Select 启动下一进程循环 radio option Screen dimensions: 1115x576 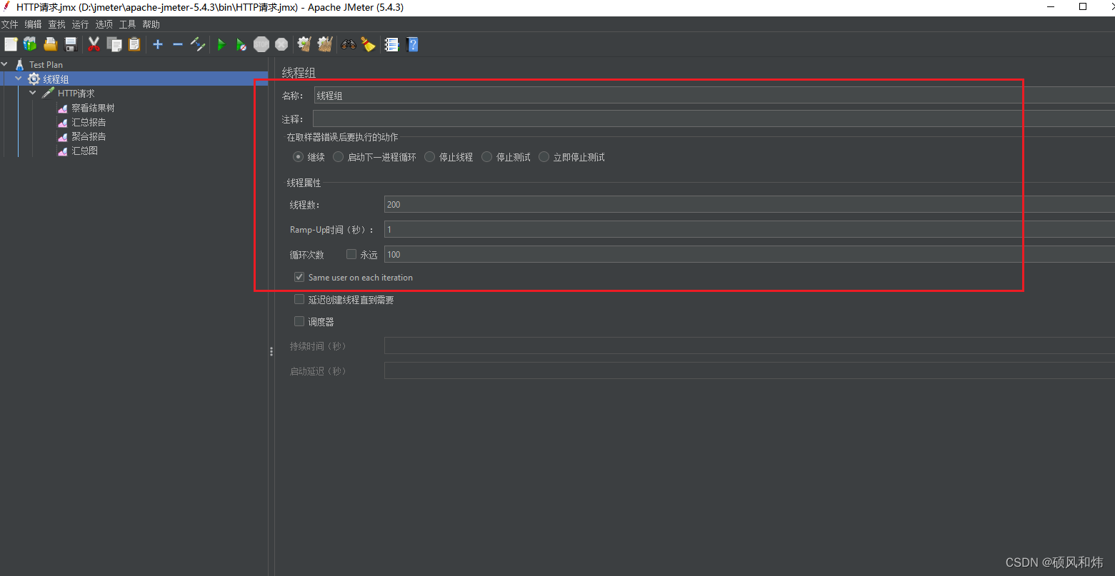tap(339, 157)
